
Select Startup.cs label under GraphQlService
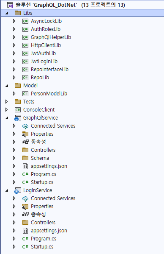(42, 182)
